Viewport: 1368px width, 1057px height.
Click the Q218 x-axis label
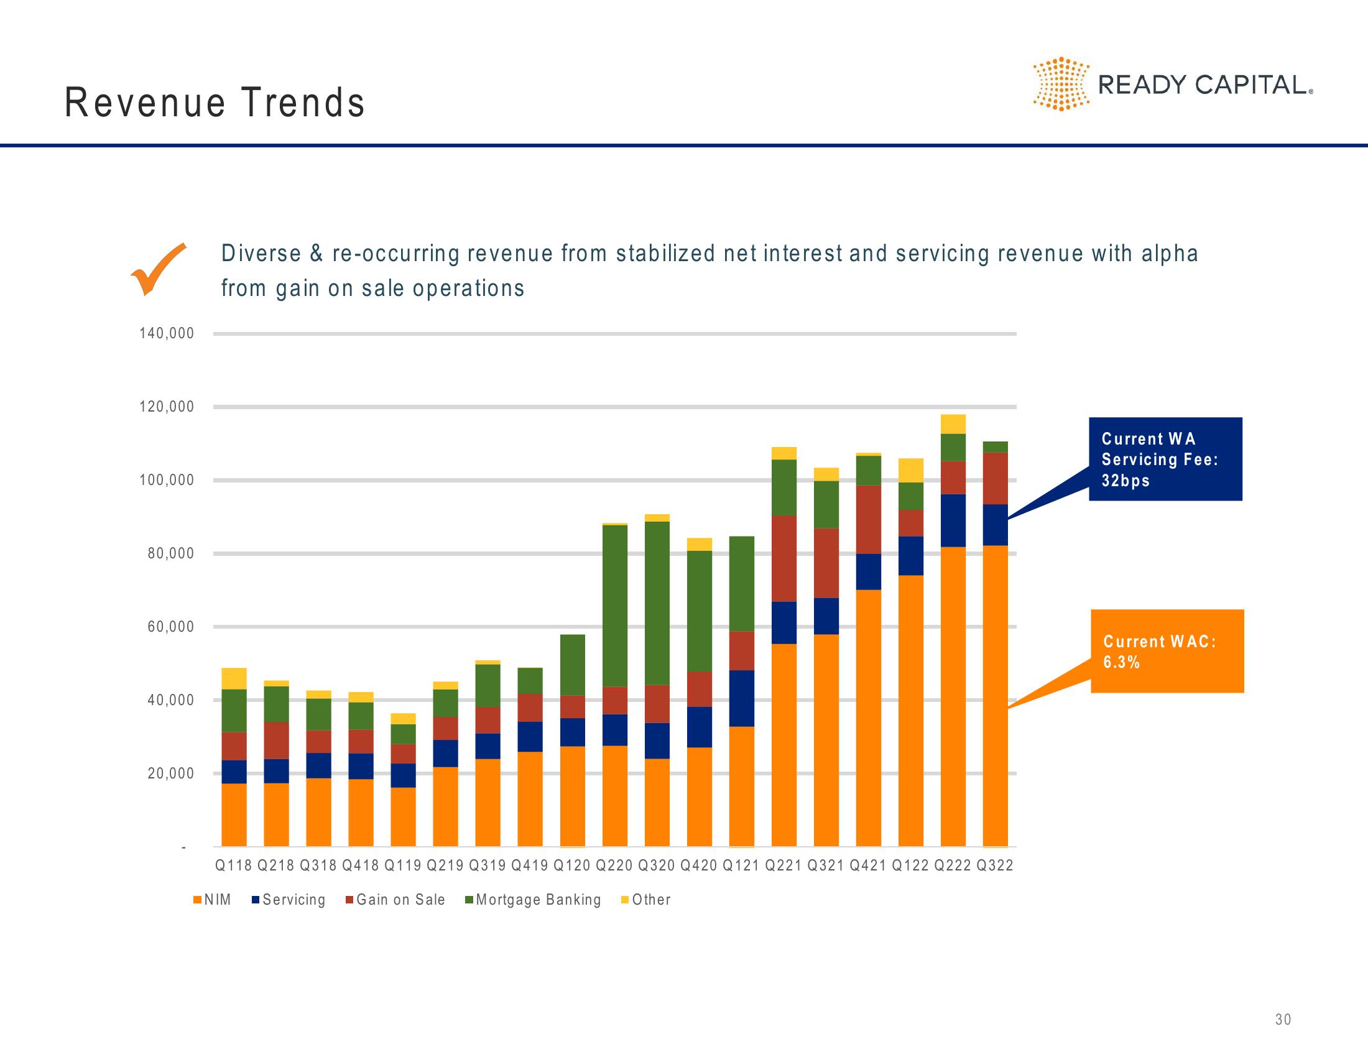point(276,865)
